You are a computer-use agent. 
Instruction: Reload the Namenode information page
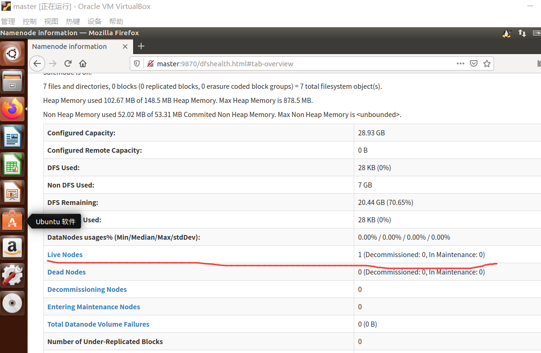click(x=68, y=63)
